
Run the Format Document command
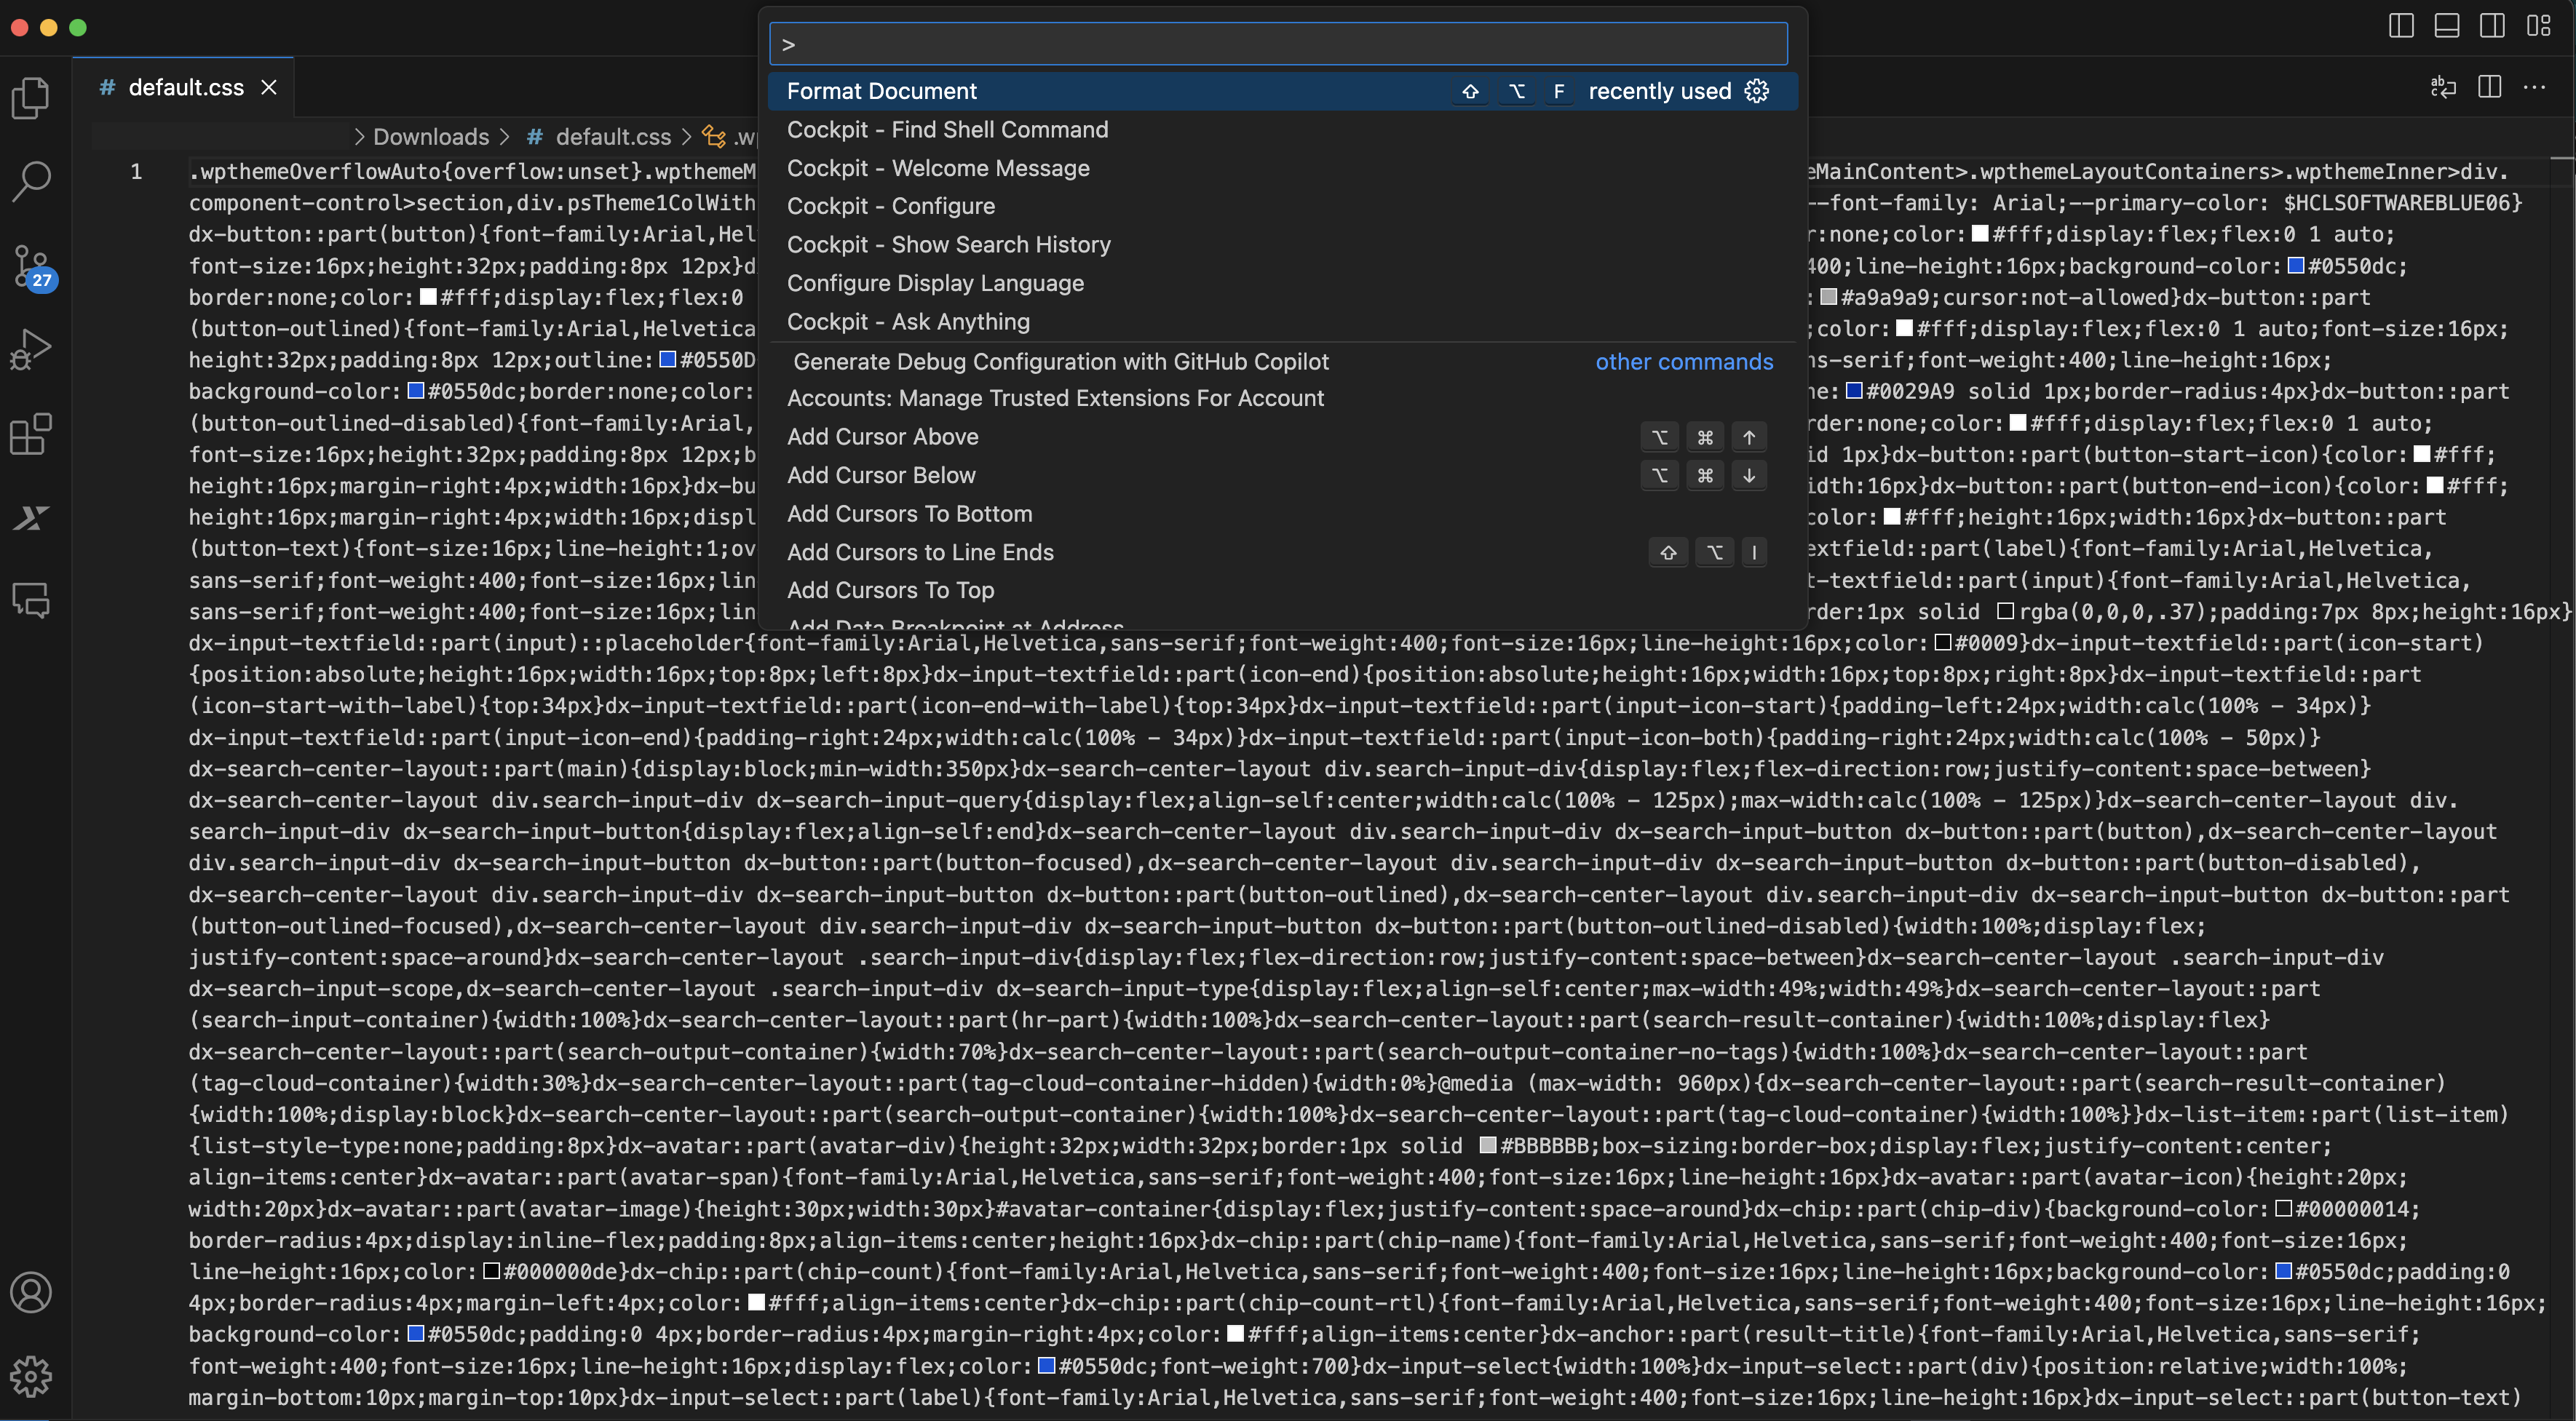[881, 91]
